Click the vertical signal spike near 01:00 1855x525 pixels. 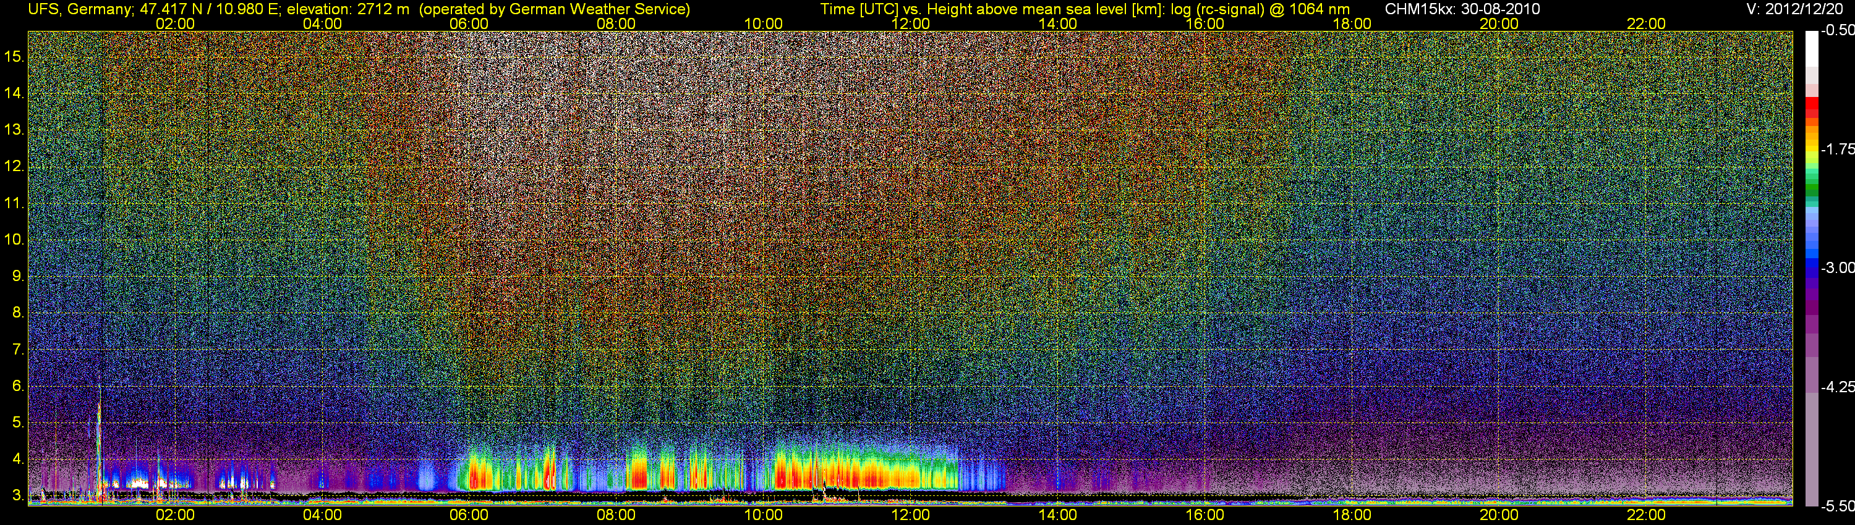click(x=99, y=439)
